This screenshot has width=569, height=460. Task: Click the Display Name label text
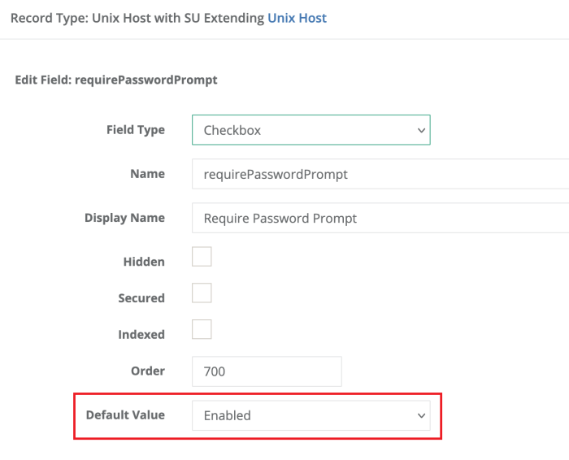click(124, 218)
